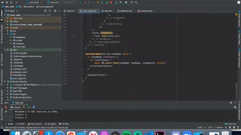The height and width of the screenshot is (135, 241).
Task: Expand the screens folder
Action: coord(11,43)
